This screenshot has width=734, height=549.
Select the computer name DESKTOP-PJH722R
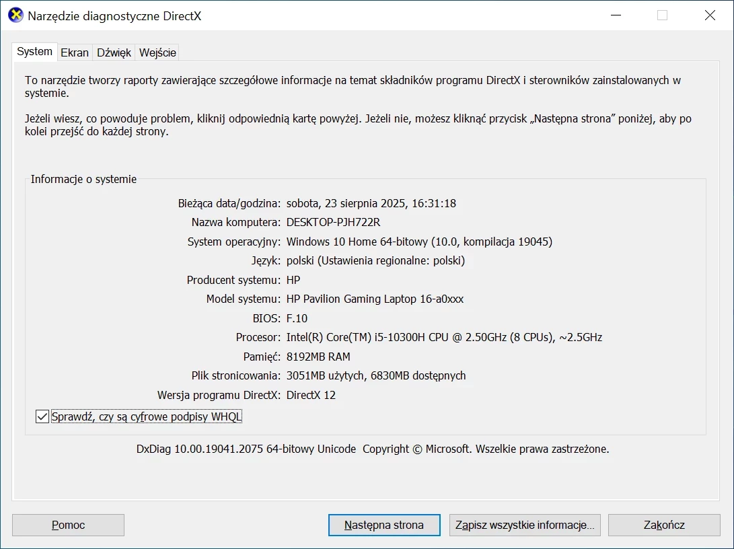(x=333, y=222)
